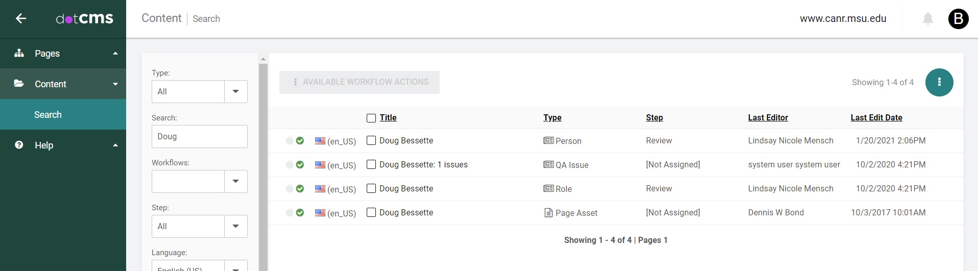Open the Type dropdown filter

[235, 91]
